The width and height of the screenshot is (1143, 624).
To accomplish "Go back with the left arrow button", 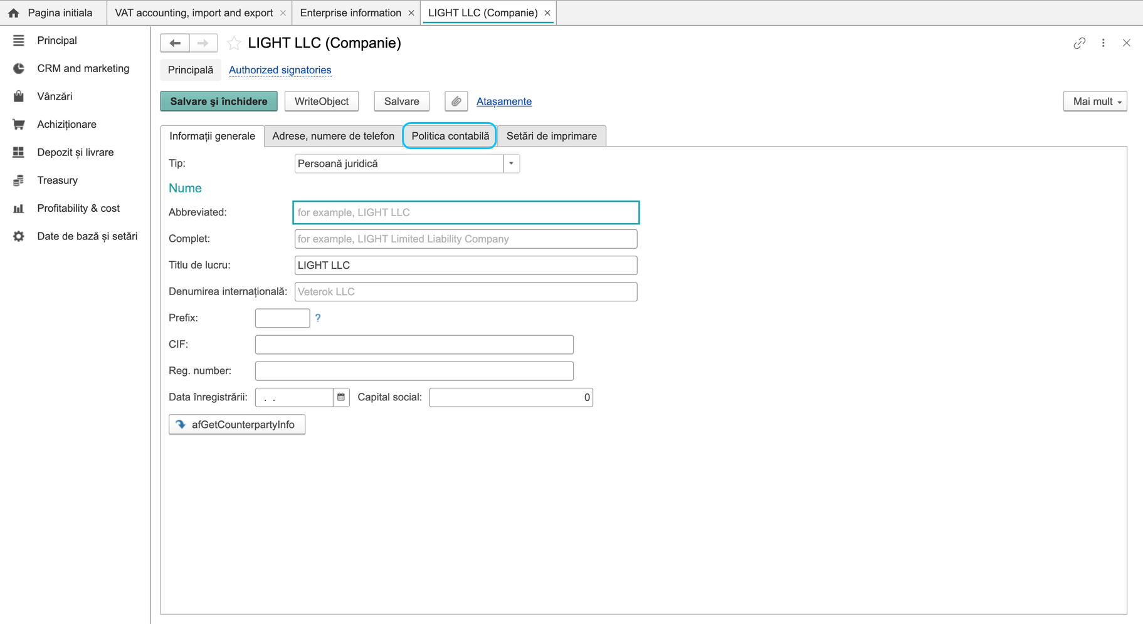I will [175, 43].
